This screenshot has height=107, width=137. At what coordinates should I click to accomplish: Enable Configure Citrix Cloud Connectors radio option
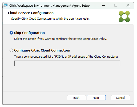point(11,50)
